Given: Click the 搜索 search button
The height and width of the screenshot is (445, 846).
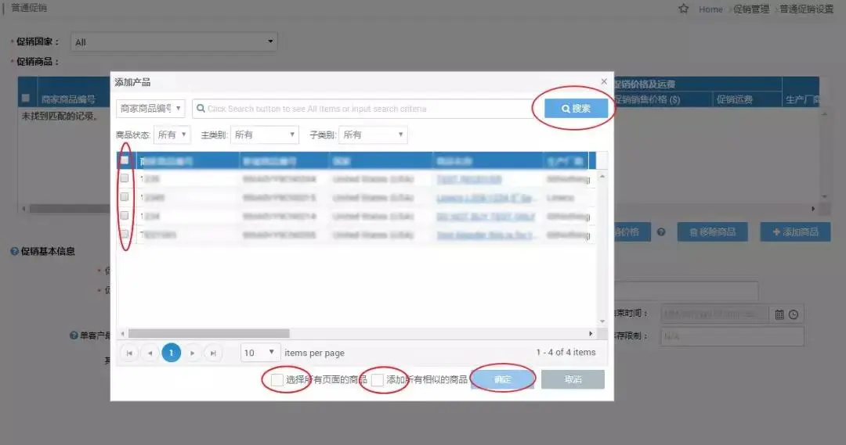Looking at the screenshot, I should (x=576, y=108).
